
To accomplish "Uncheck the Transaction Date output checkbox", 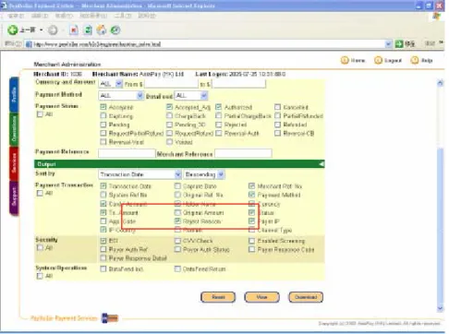I will point(103,186).
